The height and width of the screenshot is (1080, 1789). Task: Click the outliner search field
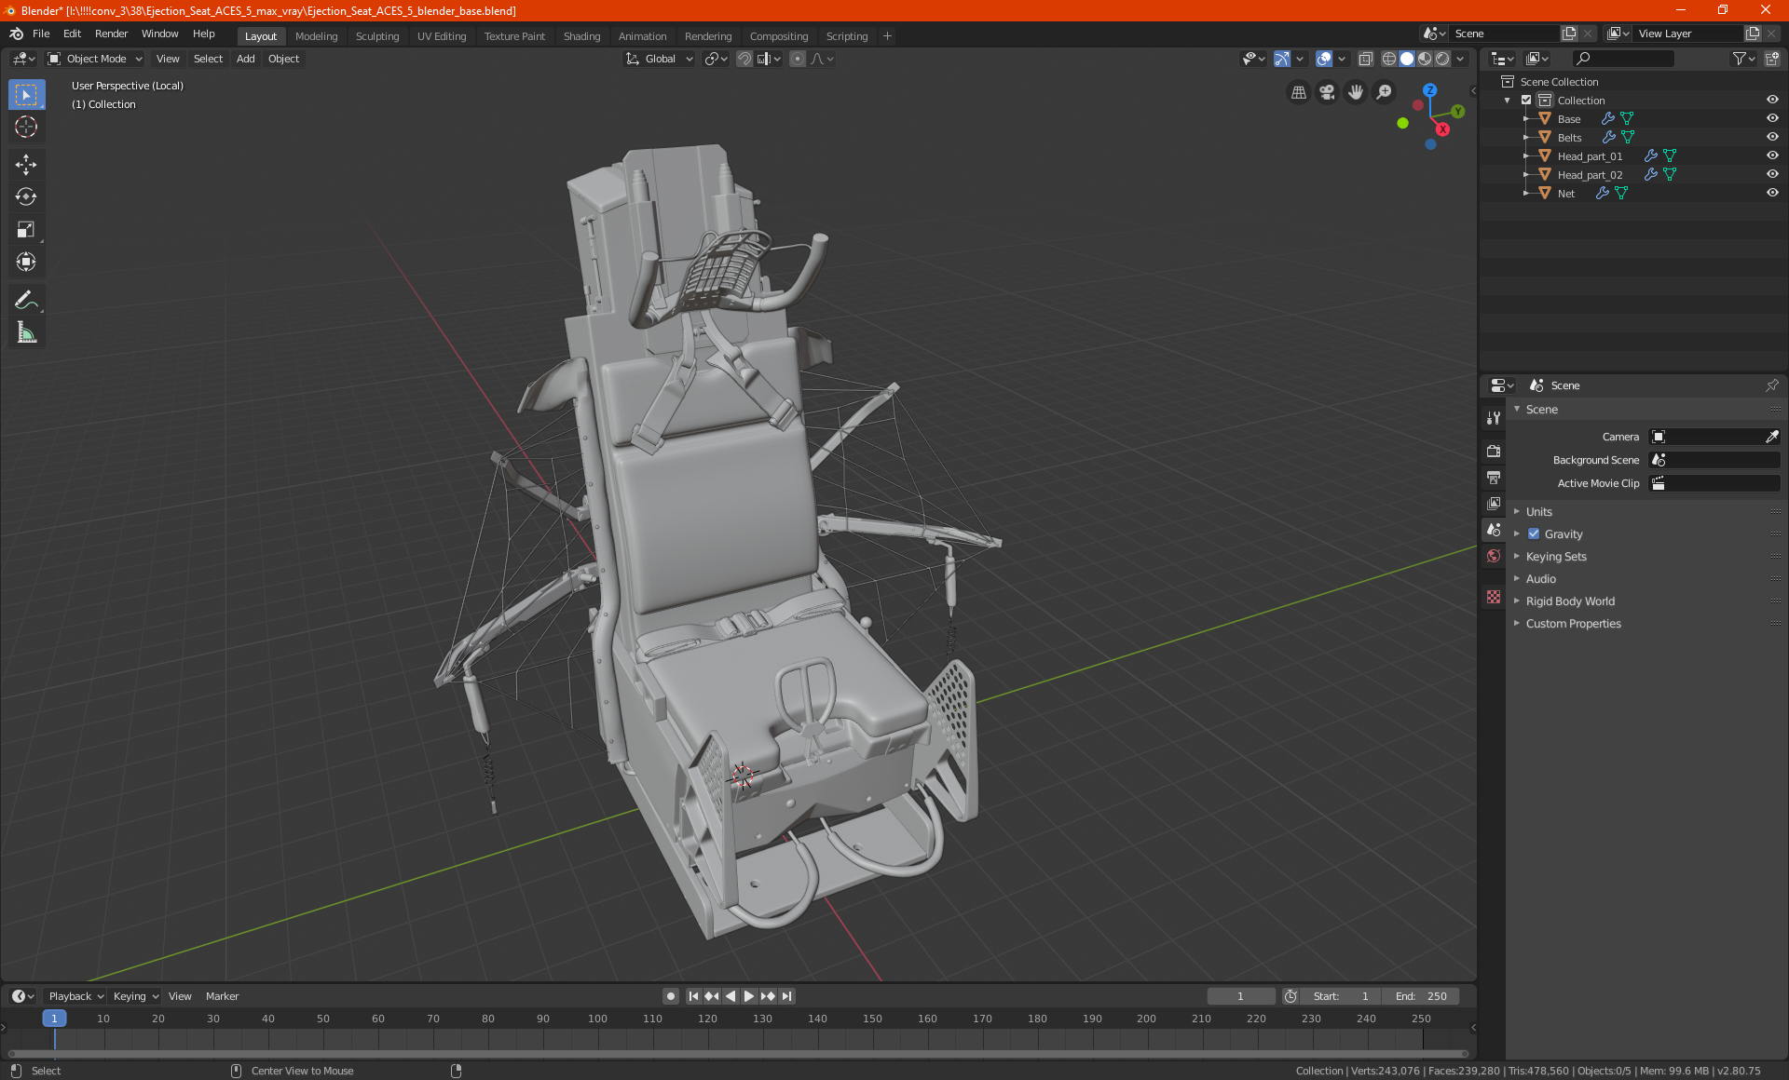tap(1622, 59)
